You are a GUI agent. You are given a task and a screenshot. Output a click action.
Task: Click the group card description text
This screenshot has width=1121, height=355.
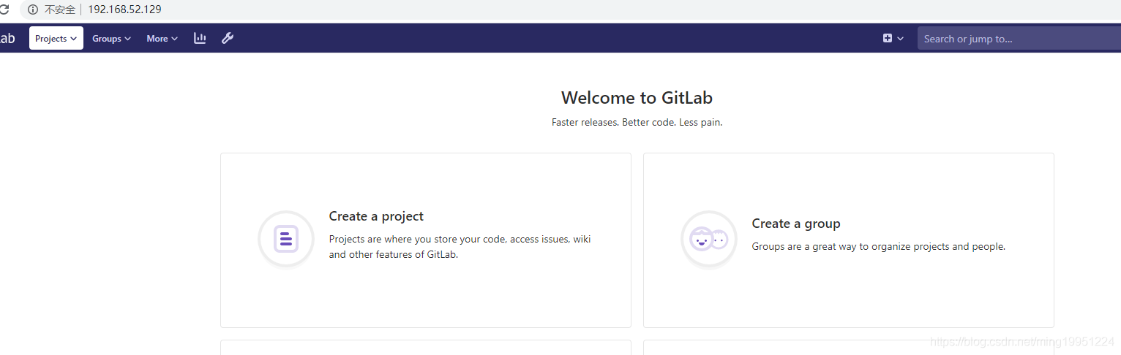tap(878, 247)
